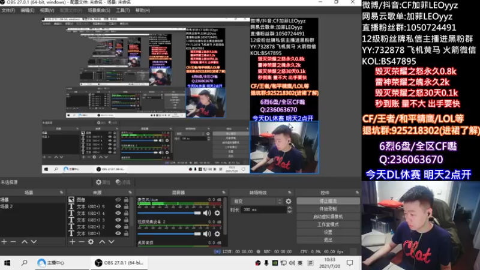
Task: Move the scene down in the scenes list
Action: [34, 242]
